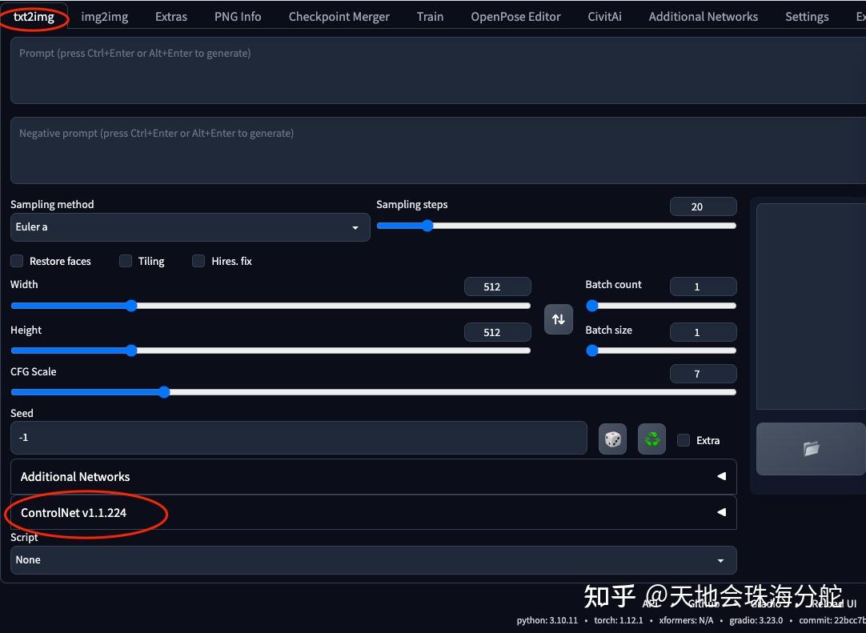Switch to the OpenPose Editor tab
The height and width of the screenshot is (633, 866).
515,16
